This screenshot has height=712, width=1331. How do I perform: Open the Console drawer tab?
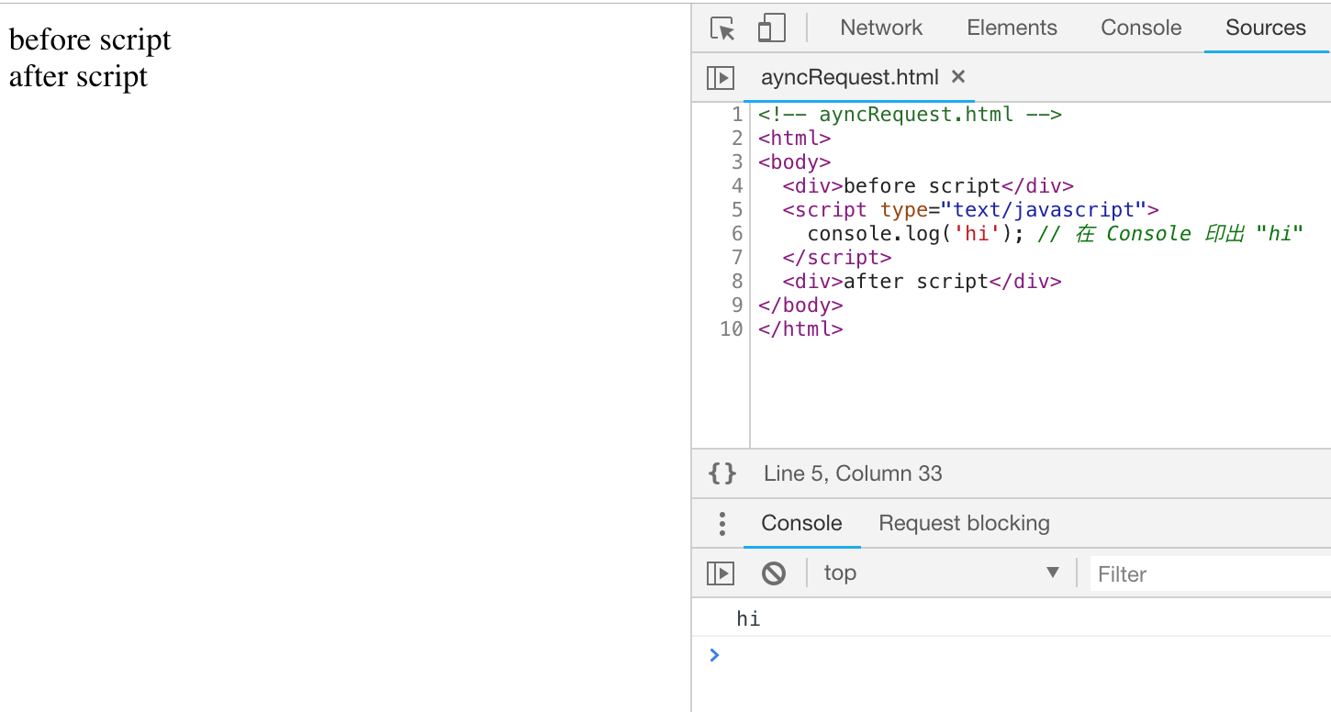click(800, 523)
